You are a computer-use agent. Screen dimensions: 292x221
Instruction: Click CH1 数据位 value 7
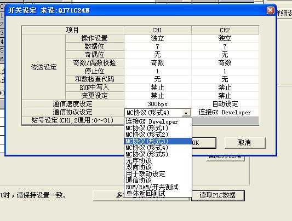158,46
